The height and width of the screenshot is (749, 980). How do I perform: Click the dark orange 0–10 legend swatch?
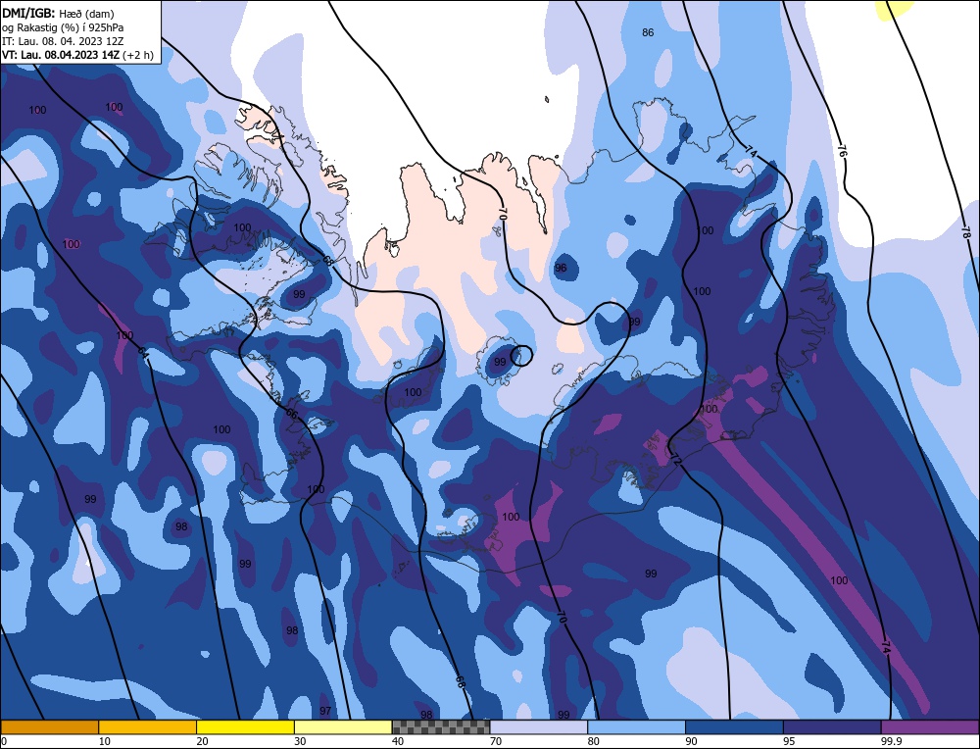(x=49, y=726)
